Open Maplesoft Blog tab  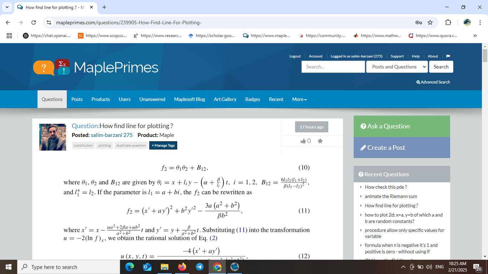pyautogui.click(x=190, y=99)
